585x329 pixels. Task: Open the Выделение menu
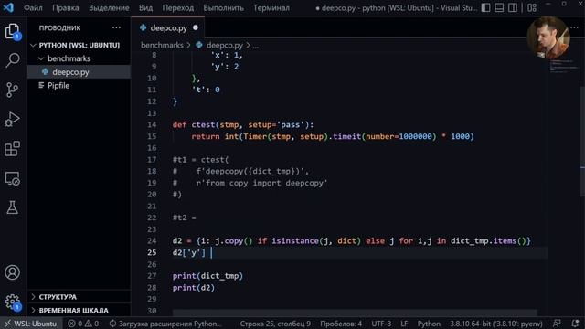[x=109, y=8]
